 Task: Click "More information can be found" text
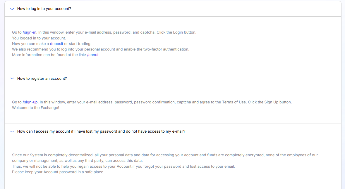pos(49,55)
